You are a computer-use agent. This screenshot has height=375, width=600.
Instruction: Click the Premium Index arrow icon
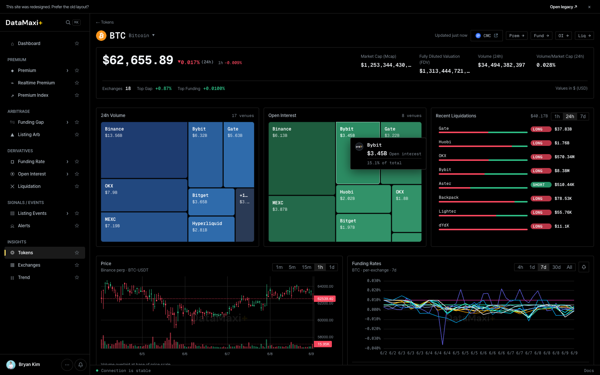(x=12, y=95)
